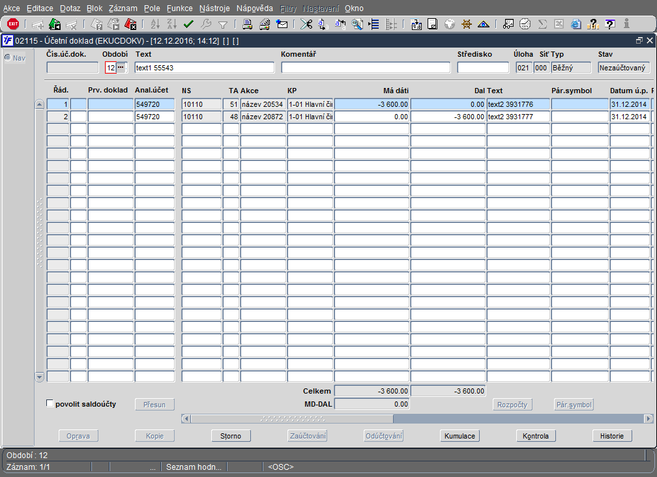Viewport: 657px width, 477px height.
Task: Click Má dáti cell -3 600.00 in row 1
Action: (372, 104)
